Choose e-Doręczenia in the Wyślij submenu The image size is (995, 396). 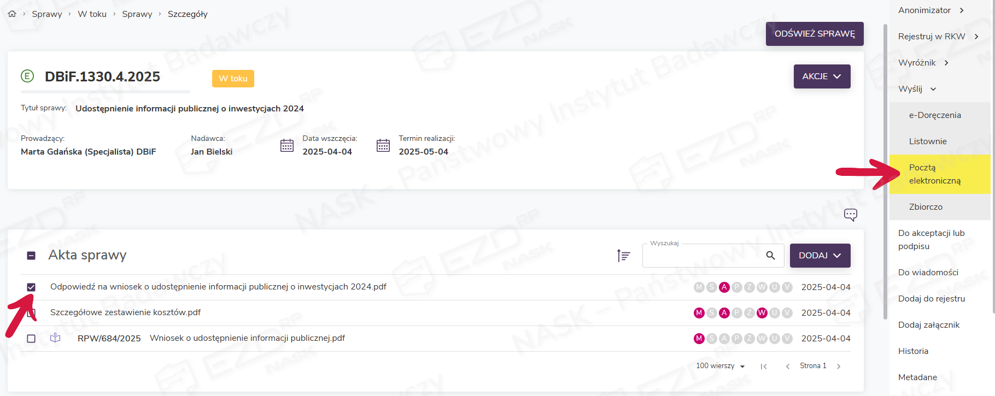[934, 115]
